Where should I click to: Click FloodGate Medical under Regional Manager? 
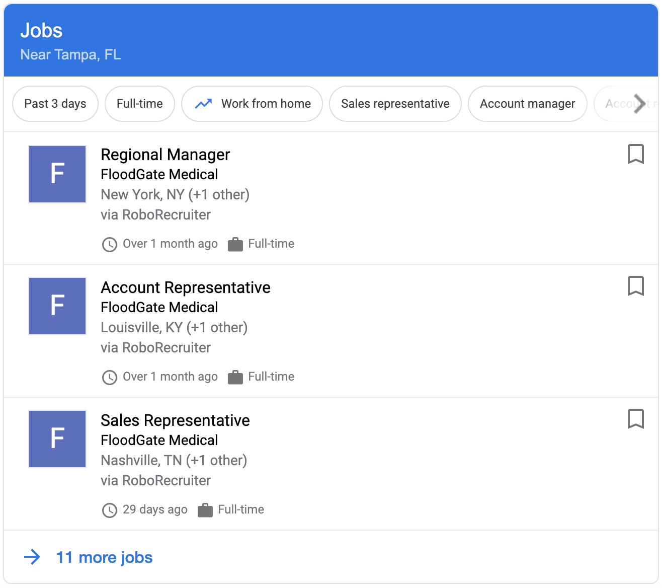159,174
